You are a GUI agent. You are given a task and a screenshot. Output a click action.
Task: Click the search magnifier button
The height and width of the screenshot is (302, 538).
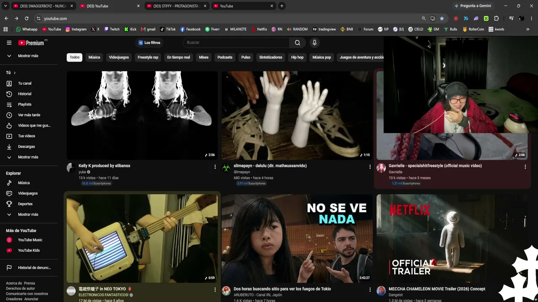pos(298,42)
